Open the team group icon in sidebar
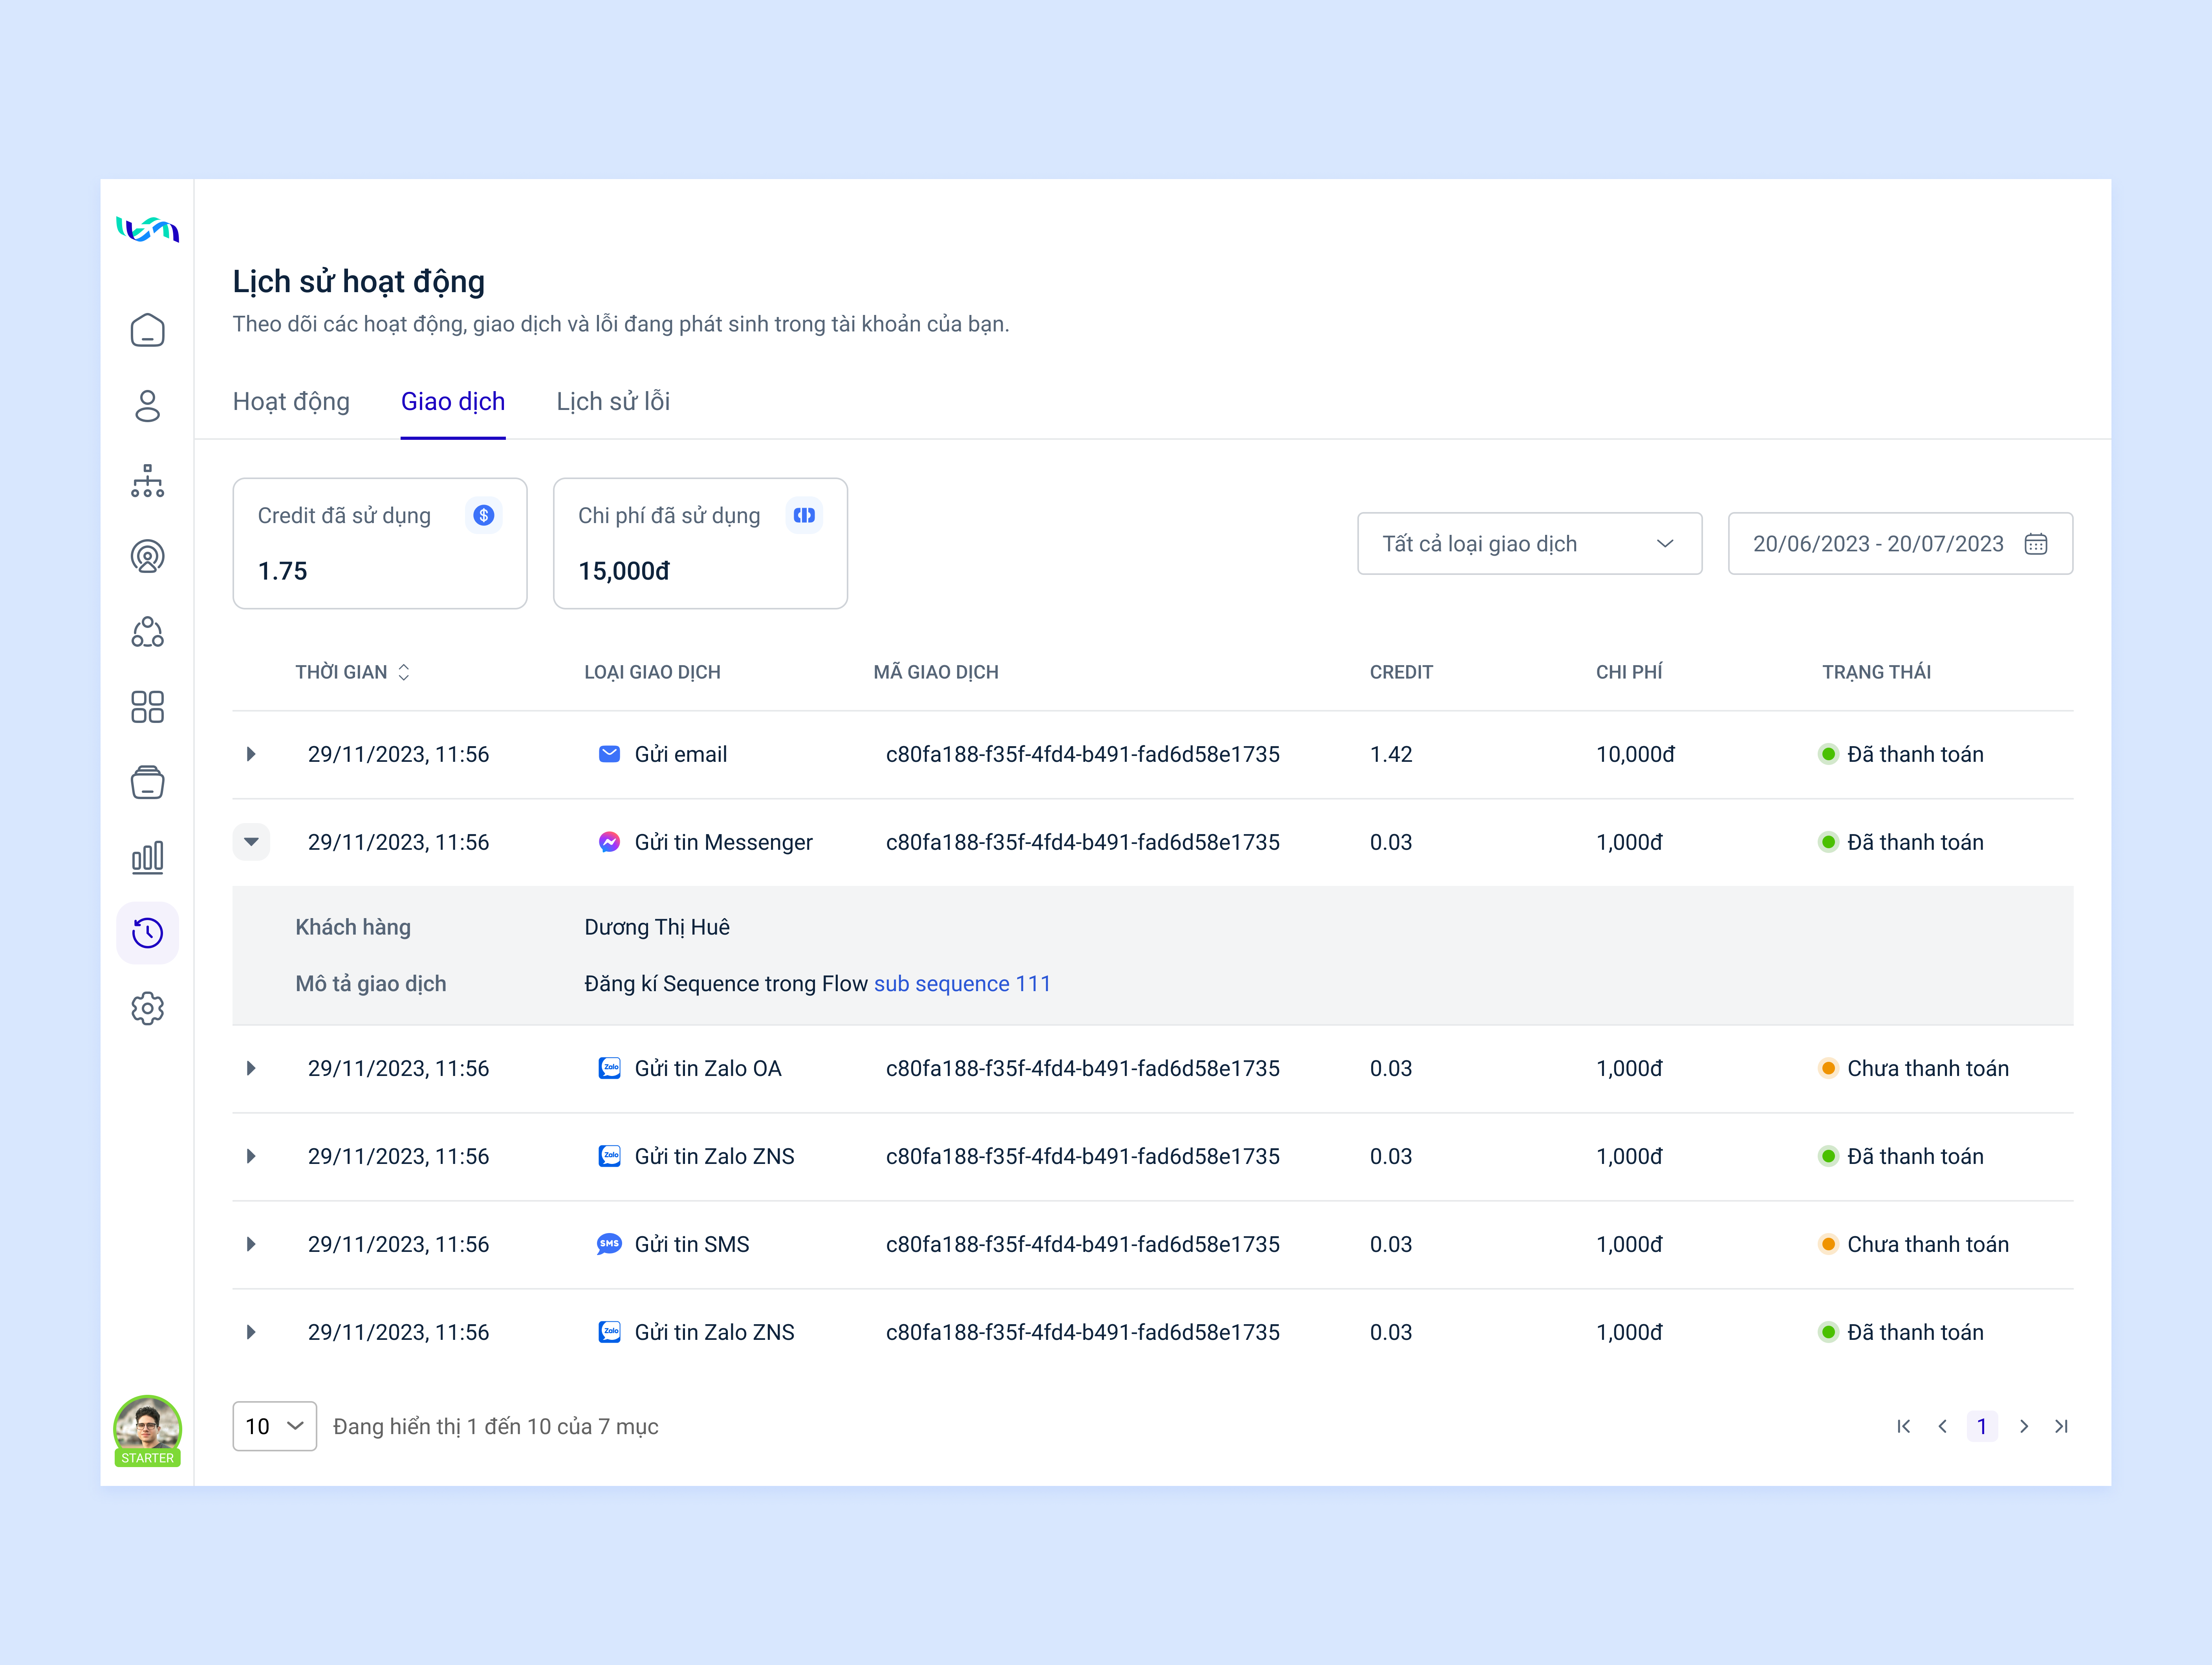The height and width of the screenshot is (1665, 2212). pyautogui.click(x=148, y=632)
